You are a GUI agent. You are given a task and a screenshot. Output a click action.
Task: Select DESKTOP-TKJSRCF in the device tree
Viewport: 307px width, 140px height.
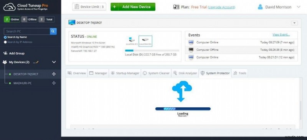tap(26, 74)
